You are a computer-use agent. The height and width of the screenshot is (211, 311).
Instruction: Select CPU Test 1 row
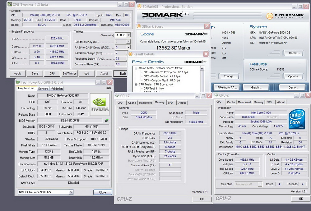154,89
